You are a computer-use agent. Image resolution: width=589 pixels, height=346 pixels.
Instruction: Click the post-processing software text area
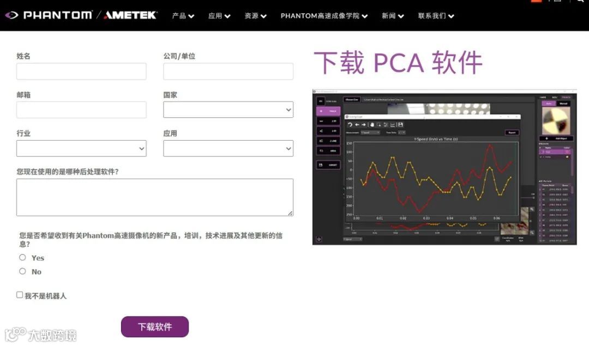click(x=155, y=197)
